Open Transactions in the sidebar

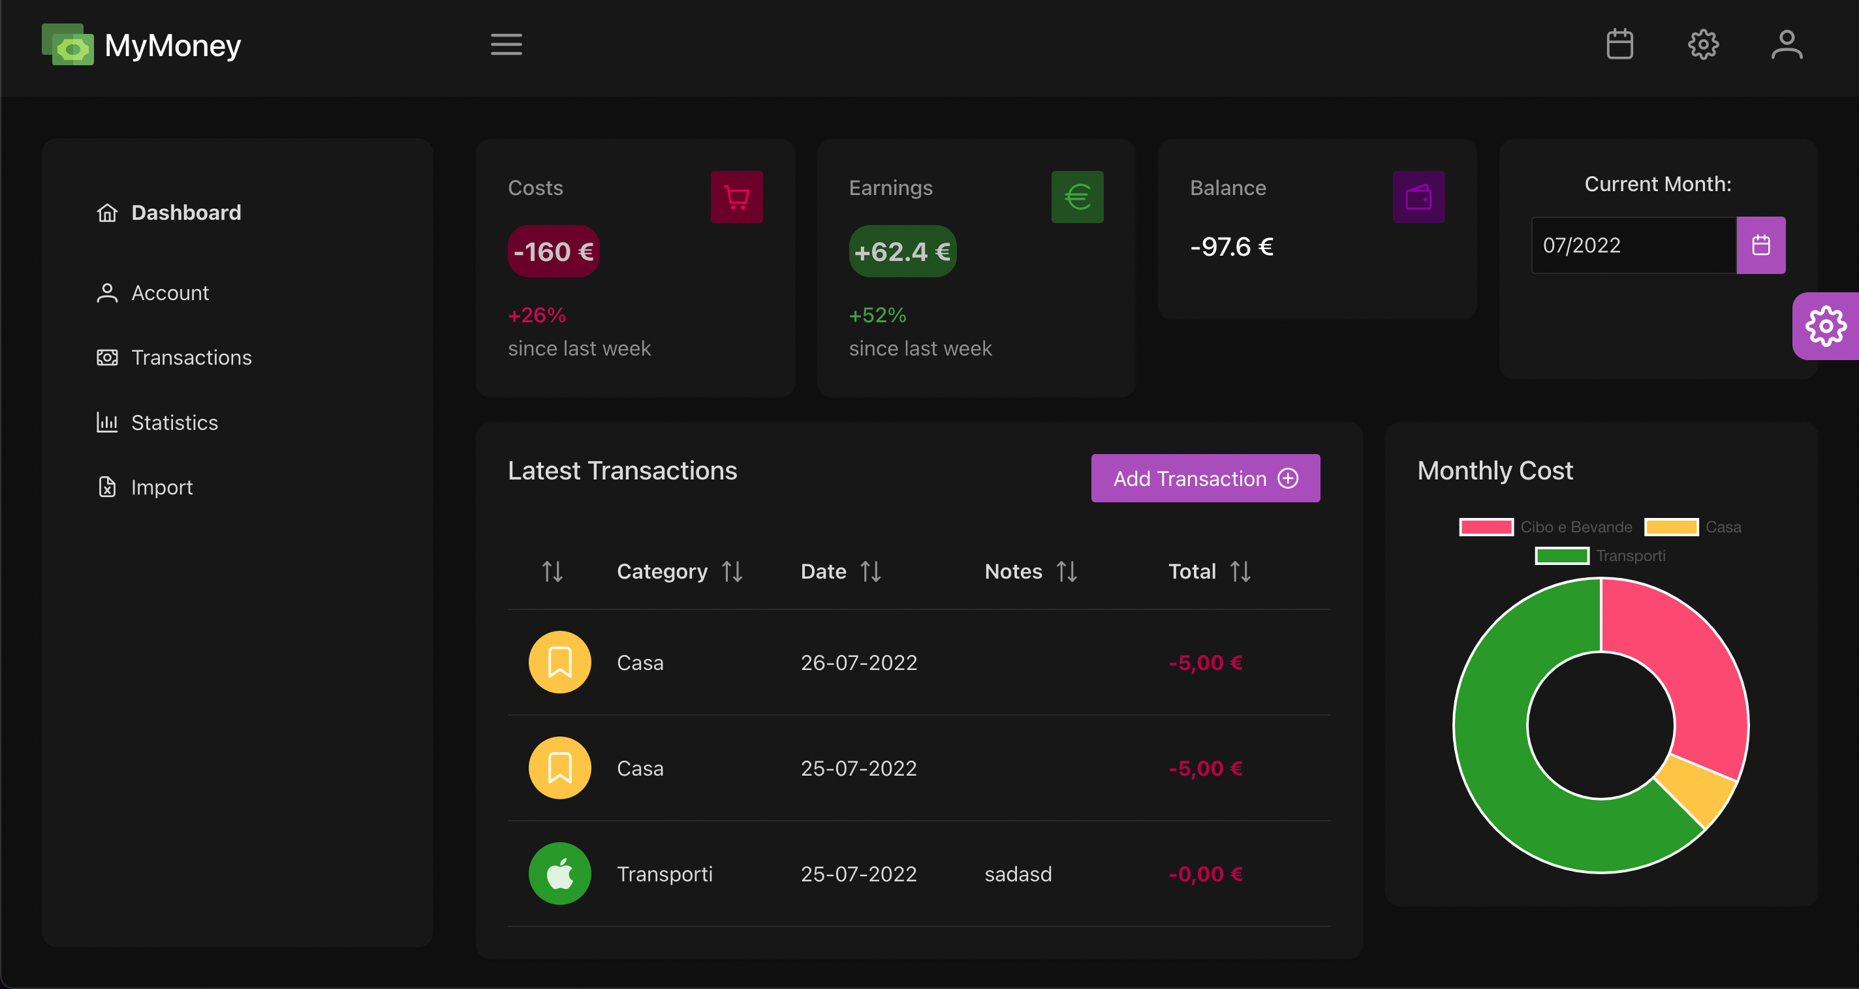coord(191,358)
